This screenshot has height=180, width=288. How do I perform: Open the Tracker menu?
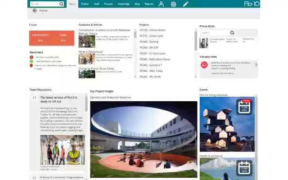(x=85, y=4)
